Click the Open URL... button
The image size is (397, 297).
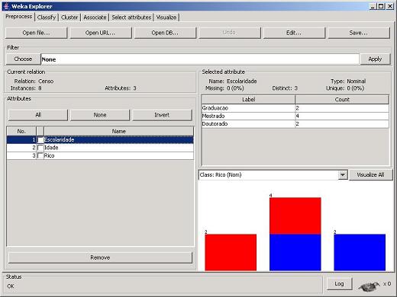pyautogui.click(x=101, y=33)
